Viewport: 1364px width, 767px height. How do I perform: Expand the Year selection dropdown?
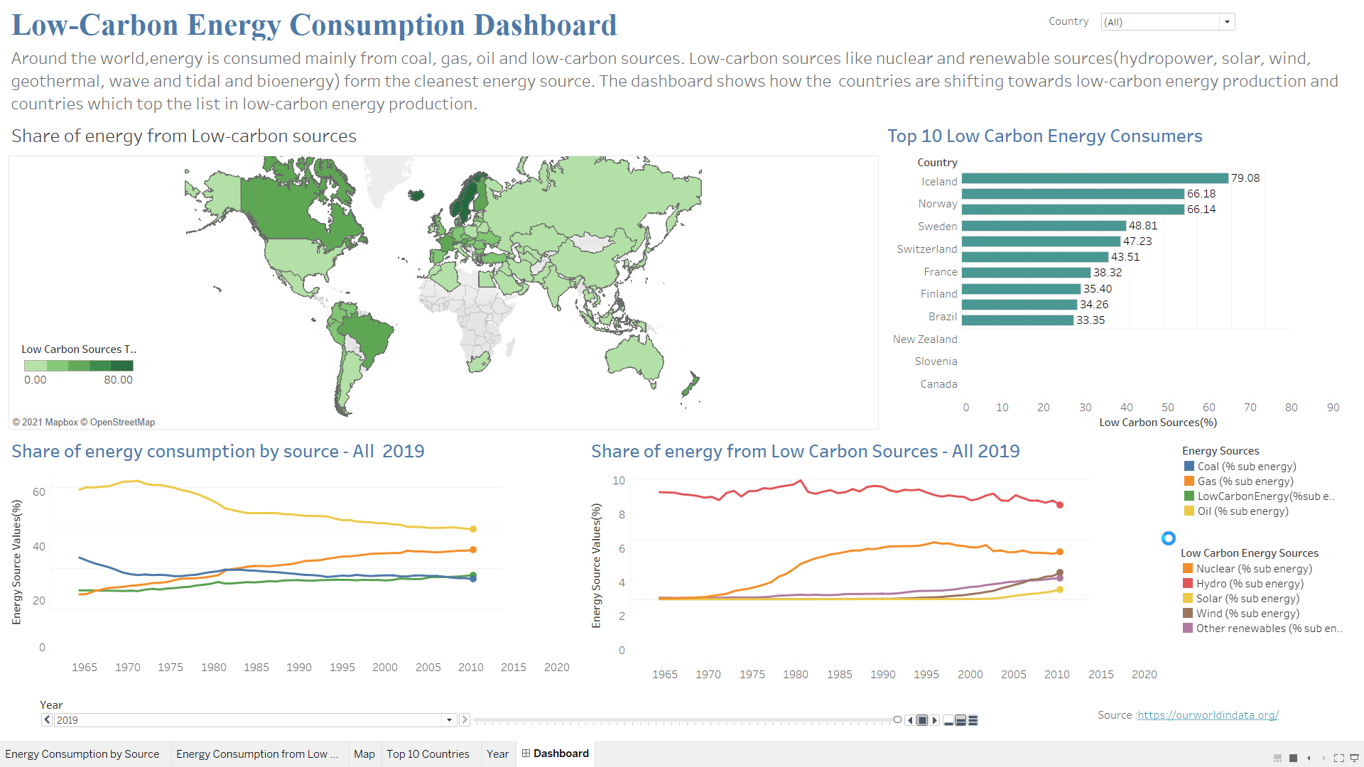click(448, 719)
